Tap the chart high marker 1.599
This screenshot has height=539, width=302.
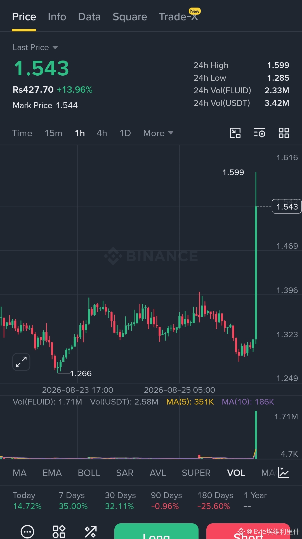[x=233, y=172]
